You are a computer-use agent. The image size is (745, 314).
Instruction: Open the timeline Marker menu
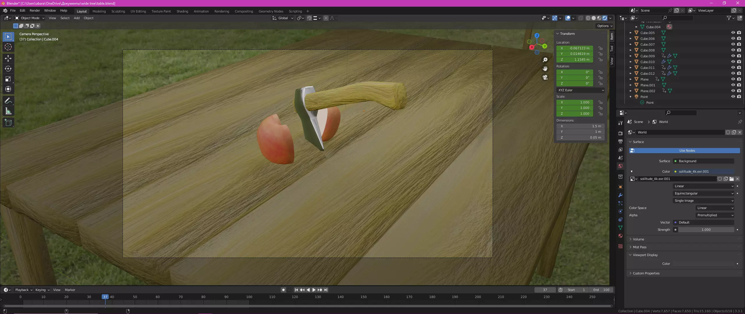70,290
